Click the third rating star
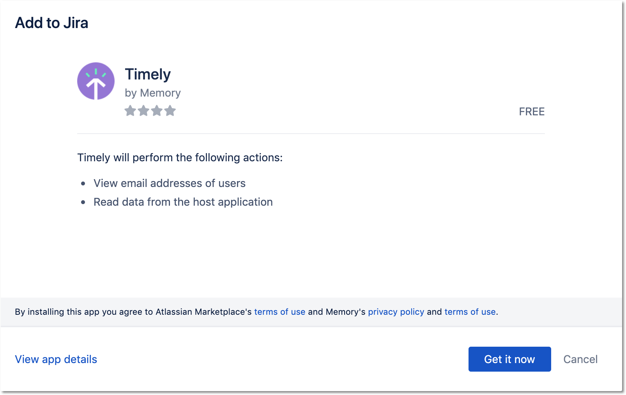This screenshot has width=626, height=395. [x=157, y=111]
